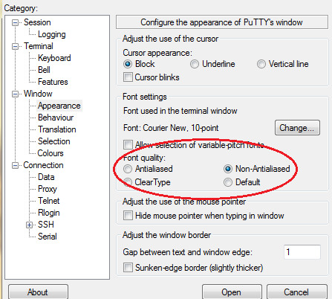Enable hide mouse pointer when typing
This screenshot has width=332, height=299.
tap(128, 215)
